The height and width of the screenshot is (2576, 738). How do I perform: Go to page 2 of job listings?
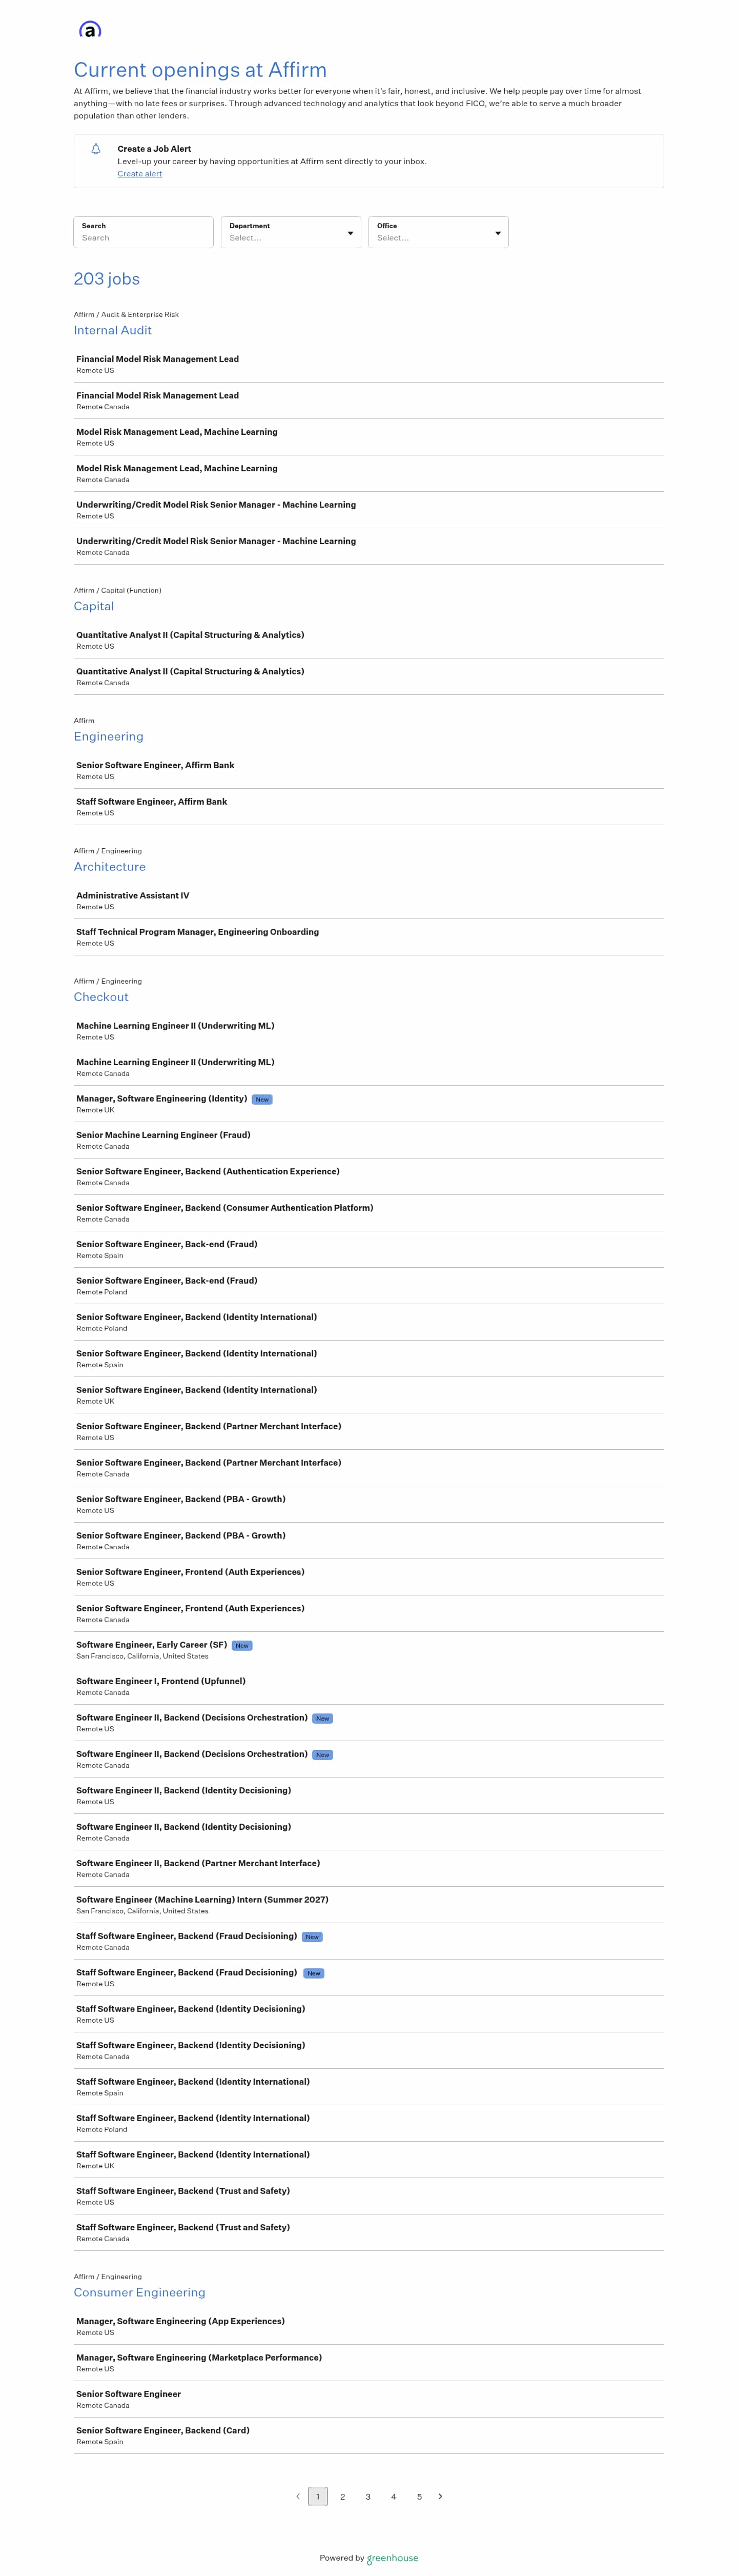pos(343,2496)
